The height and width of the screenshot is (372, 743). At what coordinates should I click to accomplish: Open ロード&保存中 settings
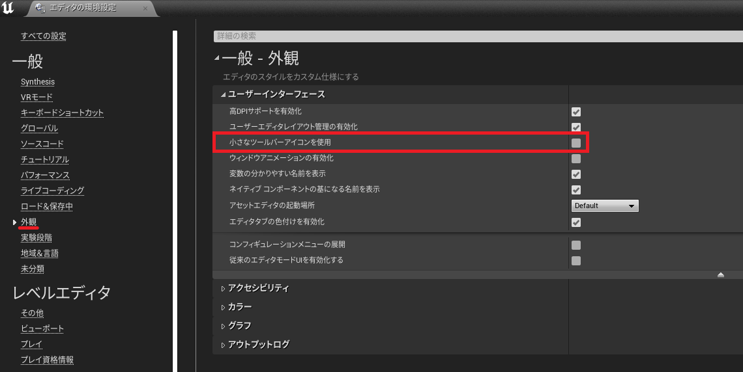click(47, 206)
